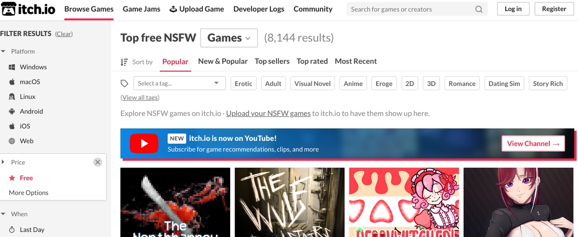Click the macOS apple icon
This screenshot has height=237, width=578.
coord(12,82)
